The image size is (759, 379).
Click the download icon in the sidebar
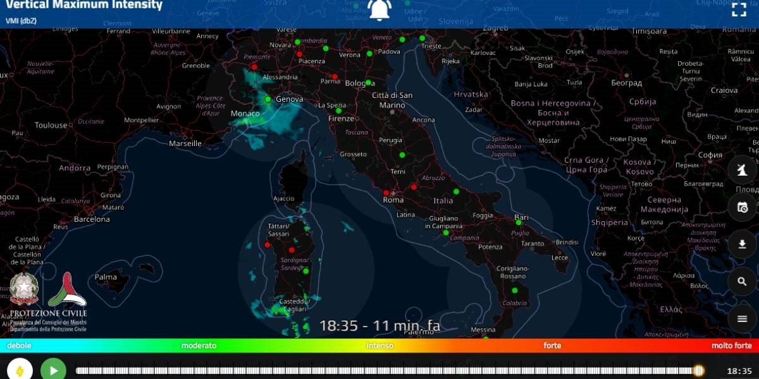(741, 244)
